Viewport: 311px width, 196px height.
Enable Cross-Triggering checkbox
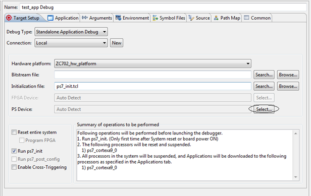(x=14, y=167)
